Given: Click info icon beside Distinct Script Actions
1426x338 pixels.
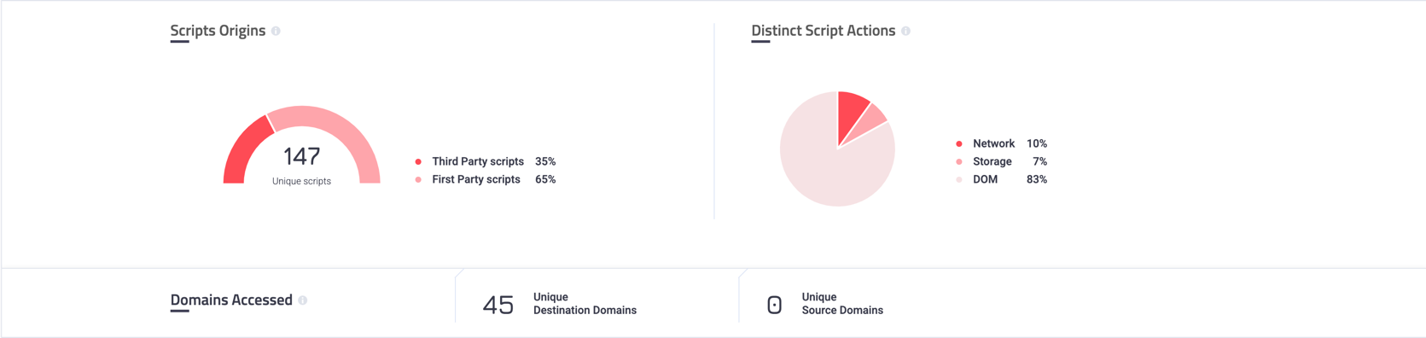Looking at the screenshot, I should coord(905,31).
